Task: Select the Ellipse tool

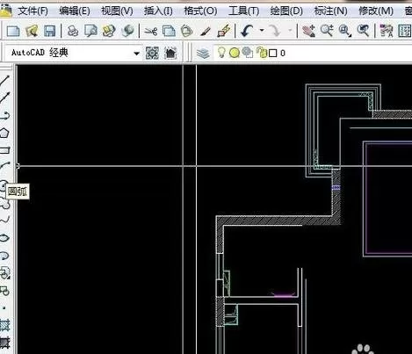Action: (x=5, y=237)
